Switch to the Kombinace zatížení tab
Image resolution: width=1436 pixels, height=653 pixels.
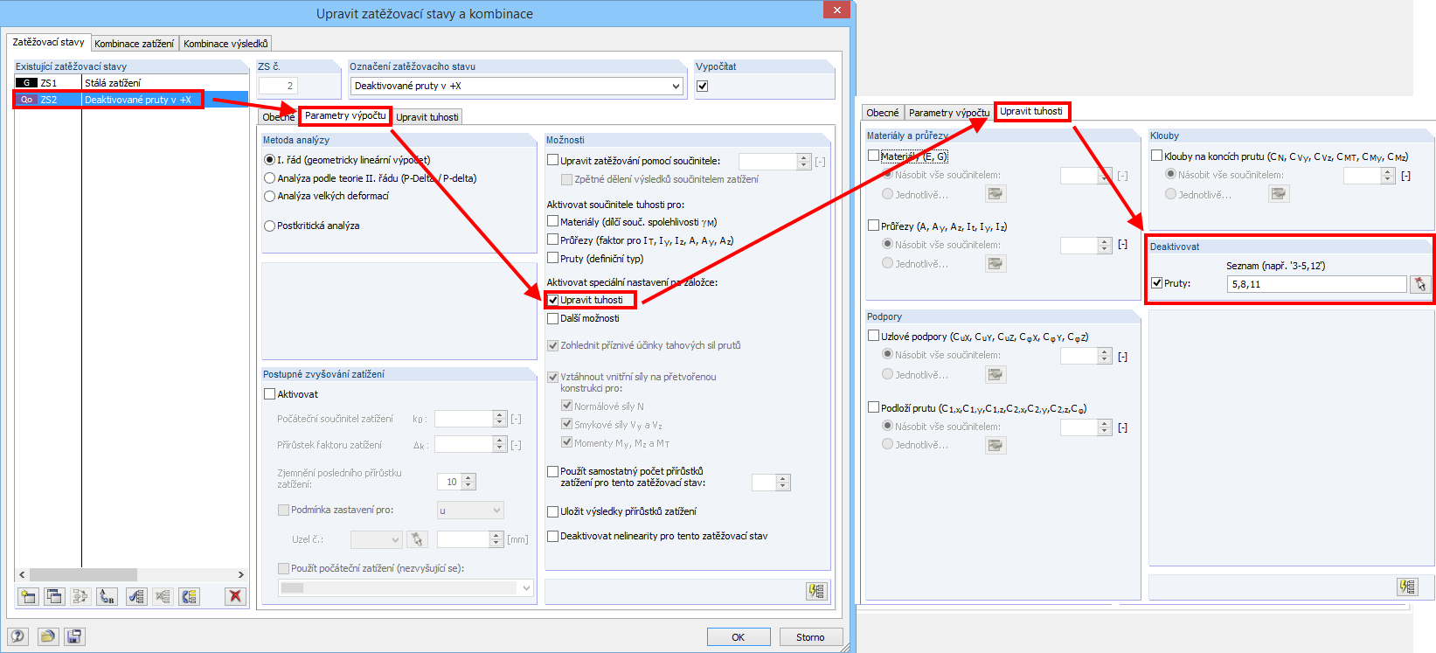(134, 44)
